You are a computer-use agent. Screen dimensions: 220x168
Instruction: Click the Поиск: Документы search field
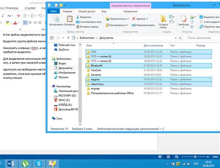click(x=203, y=38)
